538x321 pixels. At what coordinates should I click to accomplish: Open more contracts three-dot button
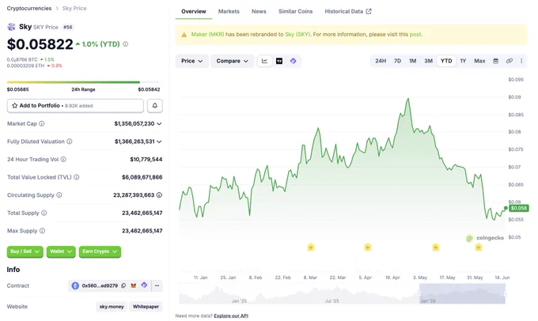pos(157,285)
